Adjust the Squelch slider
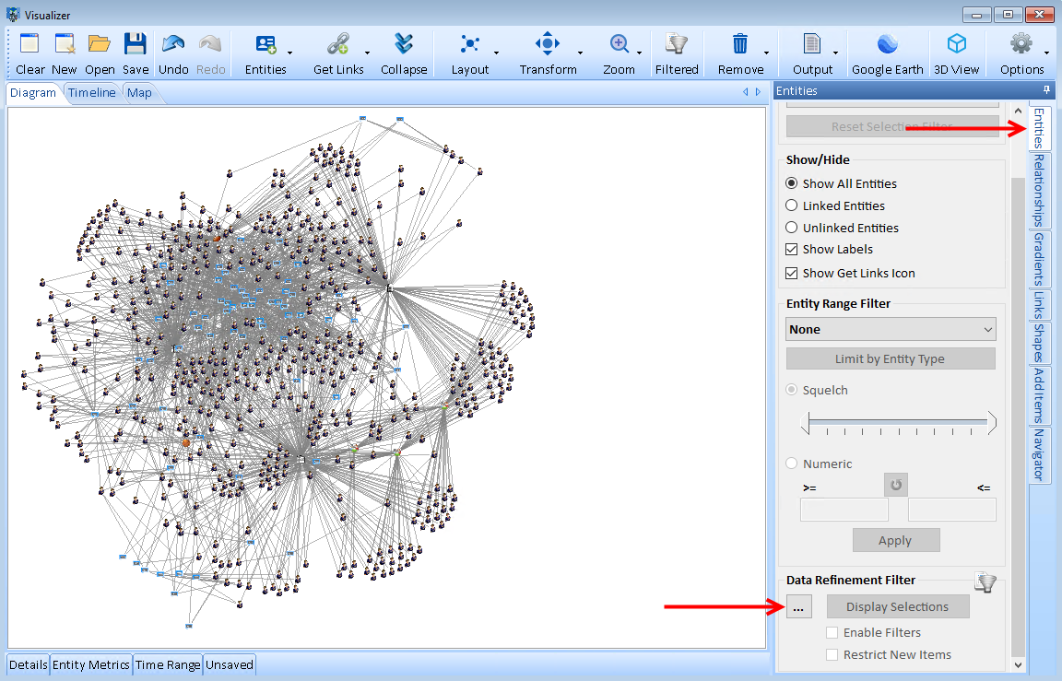 click(x=899, y=422)
